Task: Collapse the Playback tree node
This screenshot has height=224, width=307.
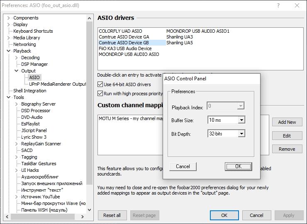Action: point(9,51)
